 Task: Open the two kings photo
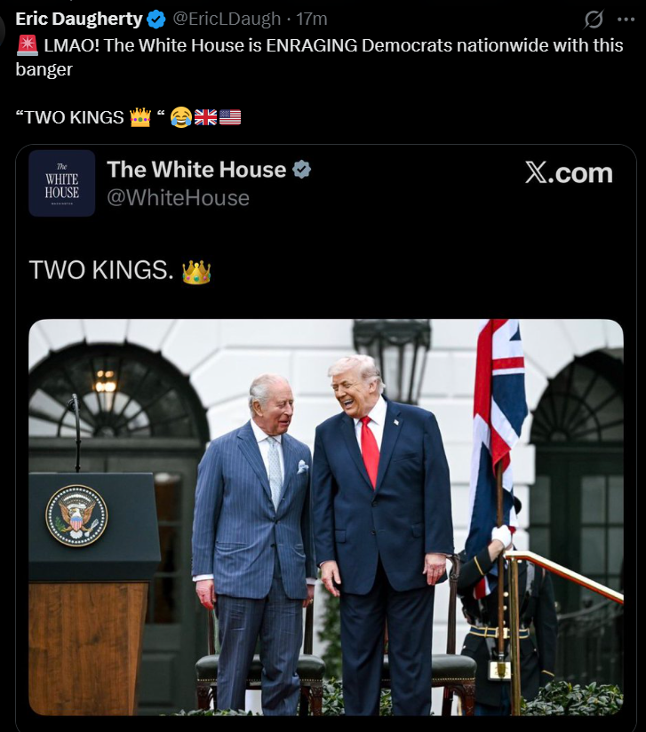coord(326,517)
